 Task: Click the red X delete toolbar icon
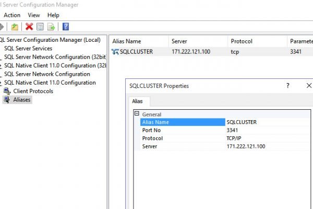(29, 27)
